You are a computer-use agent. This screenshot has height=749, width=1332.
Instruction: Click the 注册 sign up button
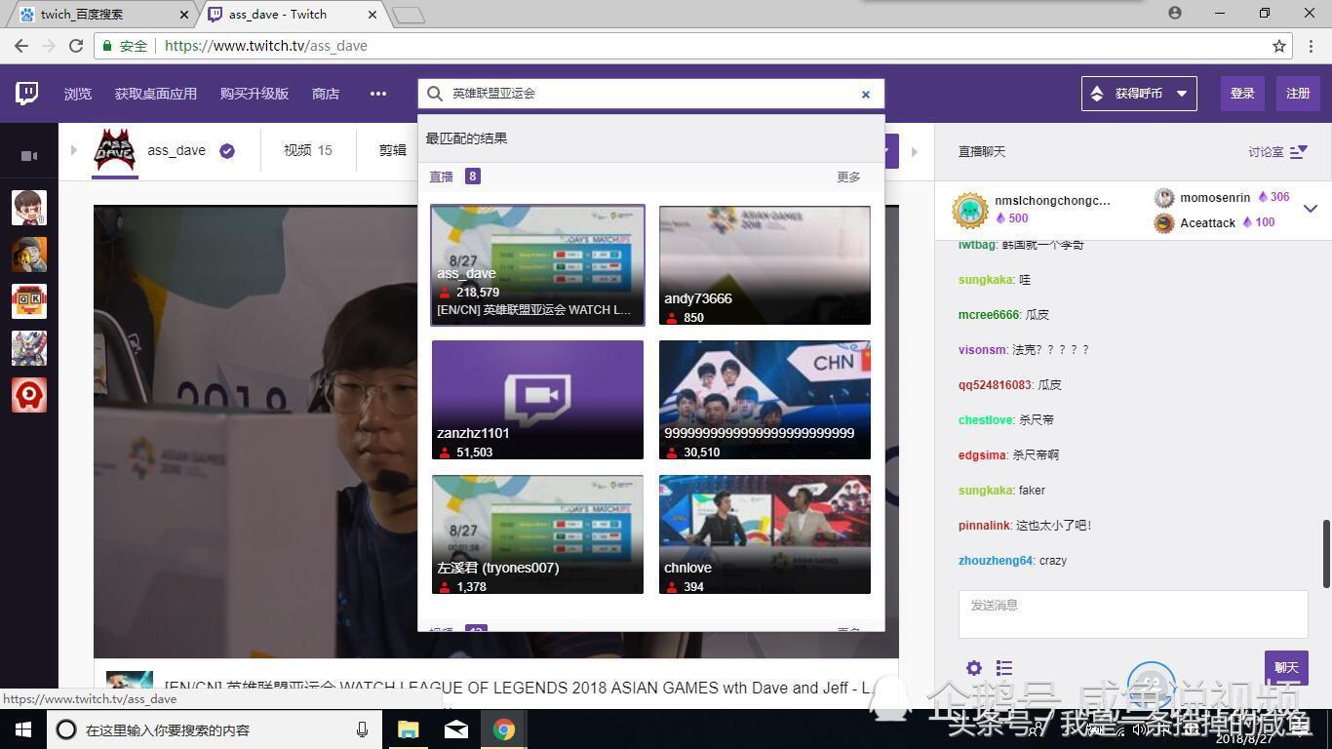[x=1298, y=94]
